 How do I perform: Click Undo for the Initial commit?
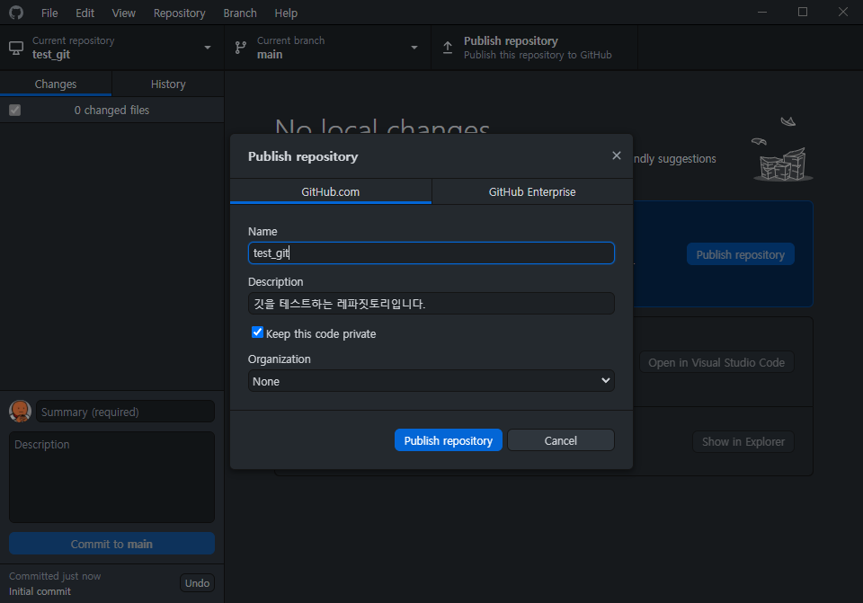click(x=197, y=582)
